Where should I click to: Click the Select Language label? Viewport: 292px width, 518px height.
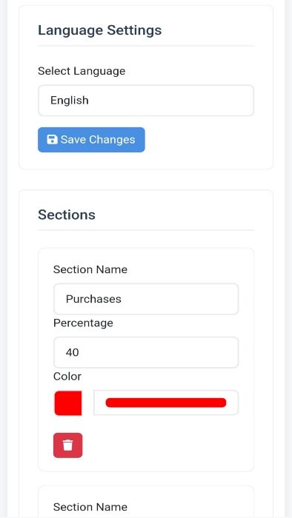pyautogui.click(x=82, y=71)
